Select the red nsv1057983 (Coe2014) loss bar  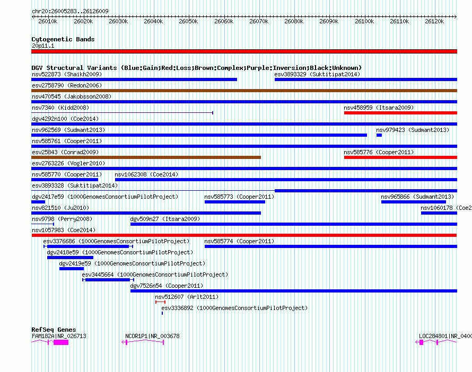coord(244,235)
